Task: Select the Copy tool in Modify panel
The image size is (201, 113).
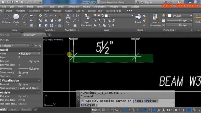Action: [40, 20]
